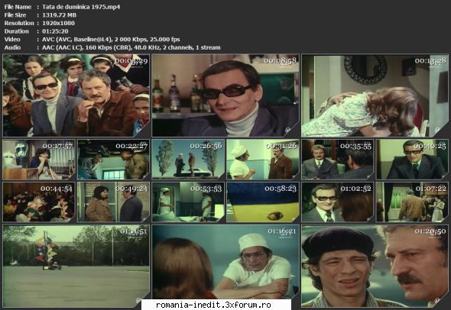The height and width of the screenshot is (310, 451).
Task: Select the frame stamped 00:26:56
Action: [x=188, y=160]
